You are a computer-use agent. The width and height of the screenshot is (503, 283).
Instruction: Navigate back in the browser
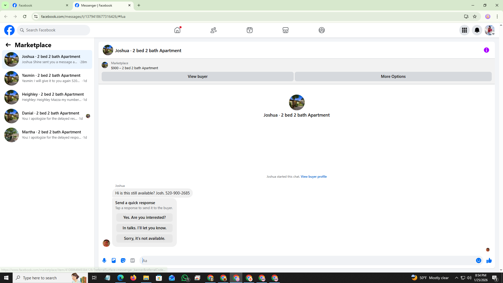click(x=6, y=17)
